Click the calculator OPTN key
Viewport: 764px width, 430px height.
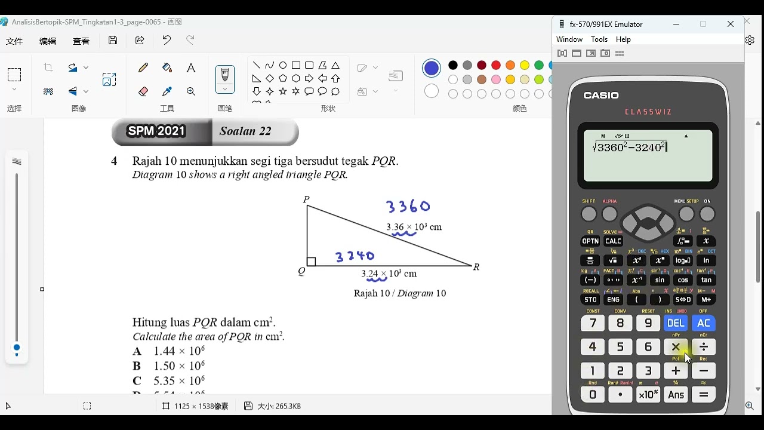click(x=590, y=241)
